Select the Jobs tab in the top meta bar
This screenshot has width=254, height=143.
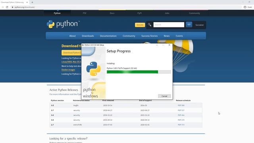pyautogui.click(x=167, y=13)
